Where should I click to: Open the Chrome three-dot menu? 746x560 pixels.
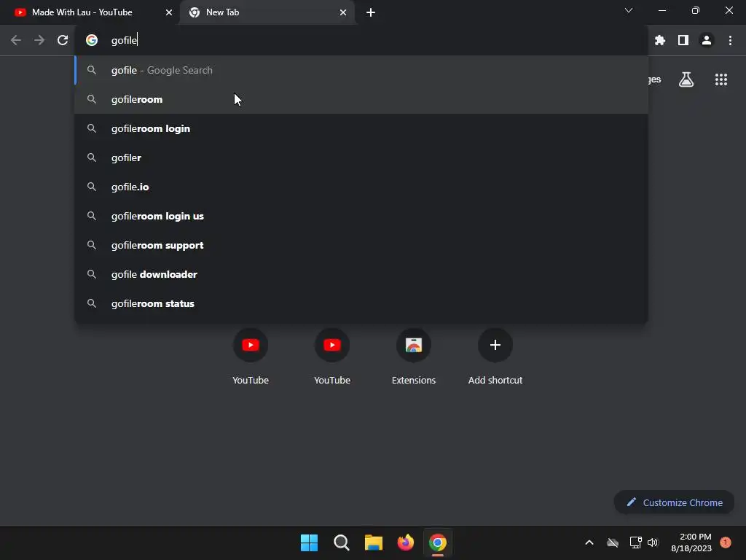pyautogui.click(x=730, y=41)
